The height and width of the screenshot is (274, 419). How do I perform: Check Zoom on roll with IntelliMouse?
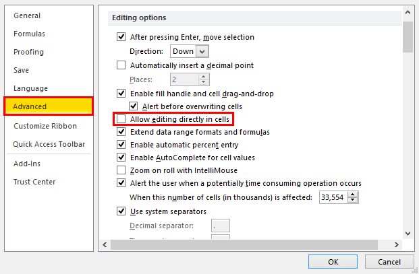click(x=121, y=170)
